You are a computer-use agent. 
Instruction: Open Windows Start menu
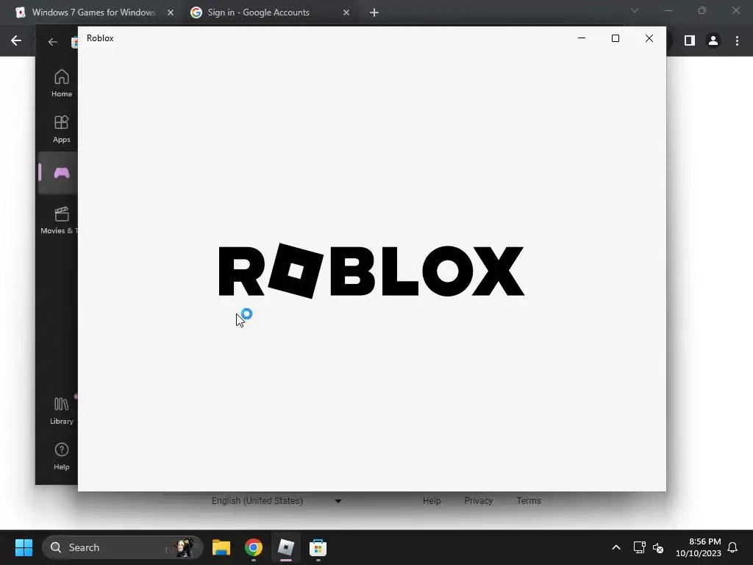(24, 547)
